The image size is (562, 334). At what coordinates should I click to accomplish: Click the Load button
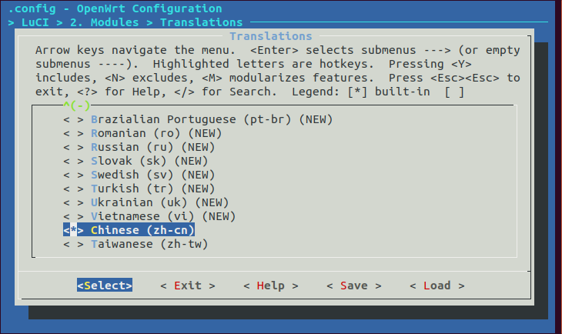point(437,286)
